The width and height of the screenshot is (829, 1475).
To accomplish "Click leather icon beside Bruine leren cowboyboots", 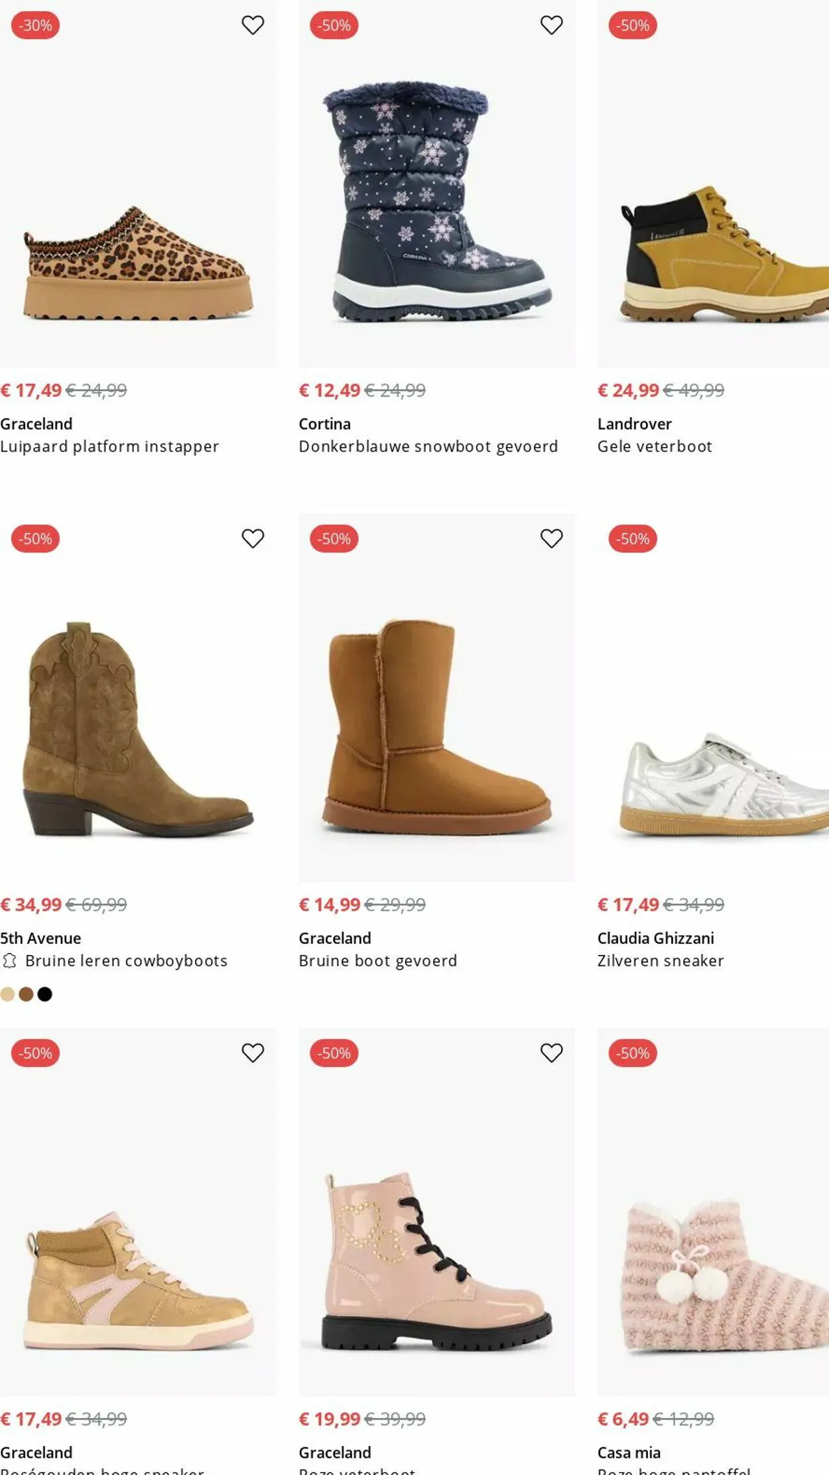I will pyautogui.click(x=9, y=960).
